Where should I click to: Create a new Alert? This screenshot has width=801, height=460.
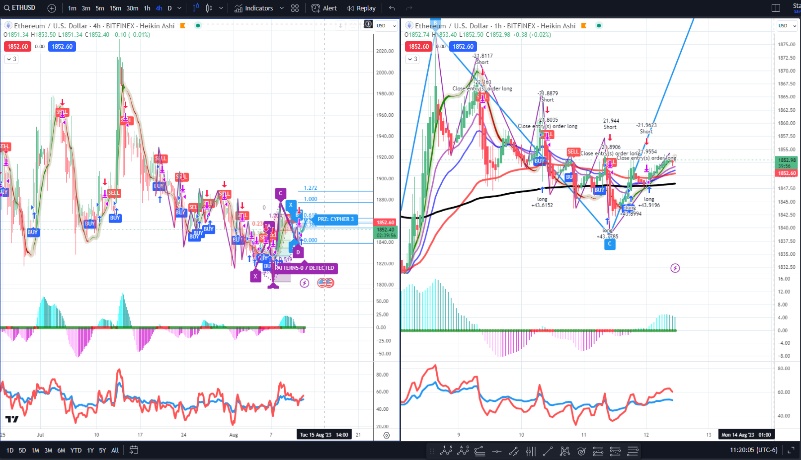[x=324, y=8]
